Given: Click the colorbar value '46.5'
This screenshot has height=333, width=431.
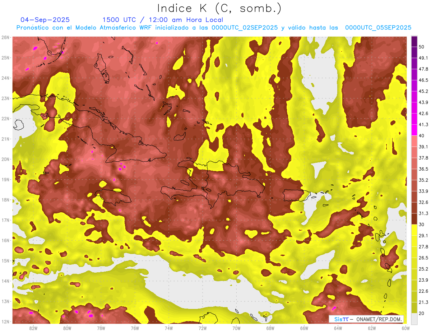Looking at the screenshot, I should click(x=423, y=80).
